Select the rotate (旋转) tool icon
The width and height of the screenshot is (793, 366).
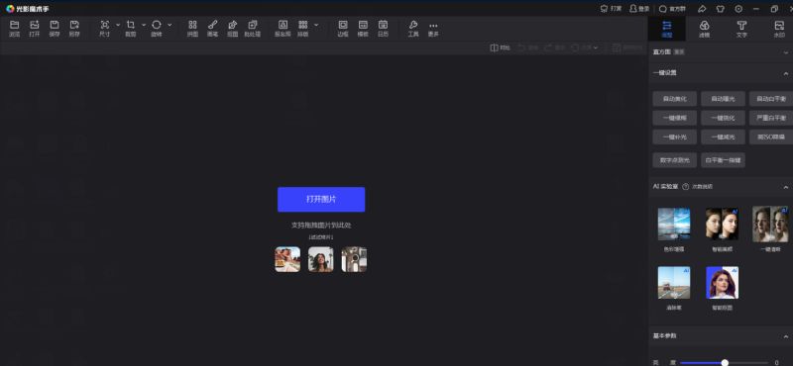pyautogui.click(x=157, y=29)
